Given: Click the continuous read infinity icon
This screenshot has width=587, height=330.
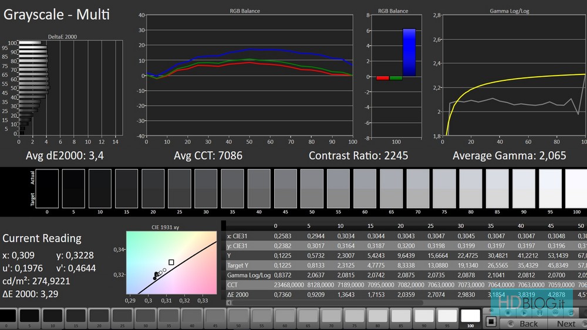Looking at the screenshot, I should tap(555, 313).
